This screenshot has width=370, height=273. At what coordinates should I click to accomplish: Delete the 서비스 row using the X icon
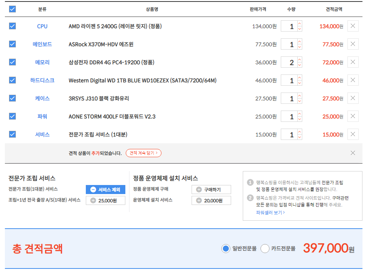353,134
